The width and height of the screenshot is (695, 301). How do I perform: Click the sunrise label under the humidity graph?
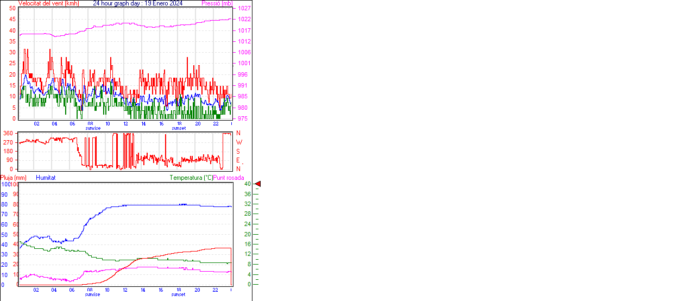(93, 294)
